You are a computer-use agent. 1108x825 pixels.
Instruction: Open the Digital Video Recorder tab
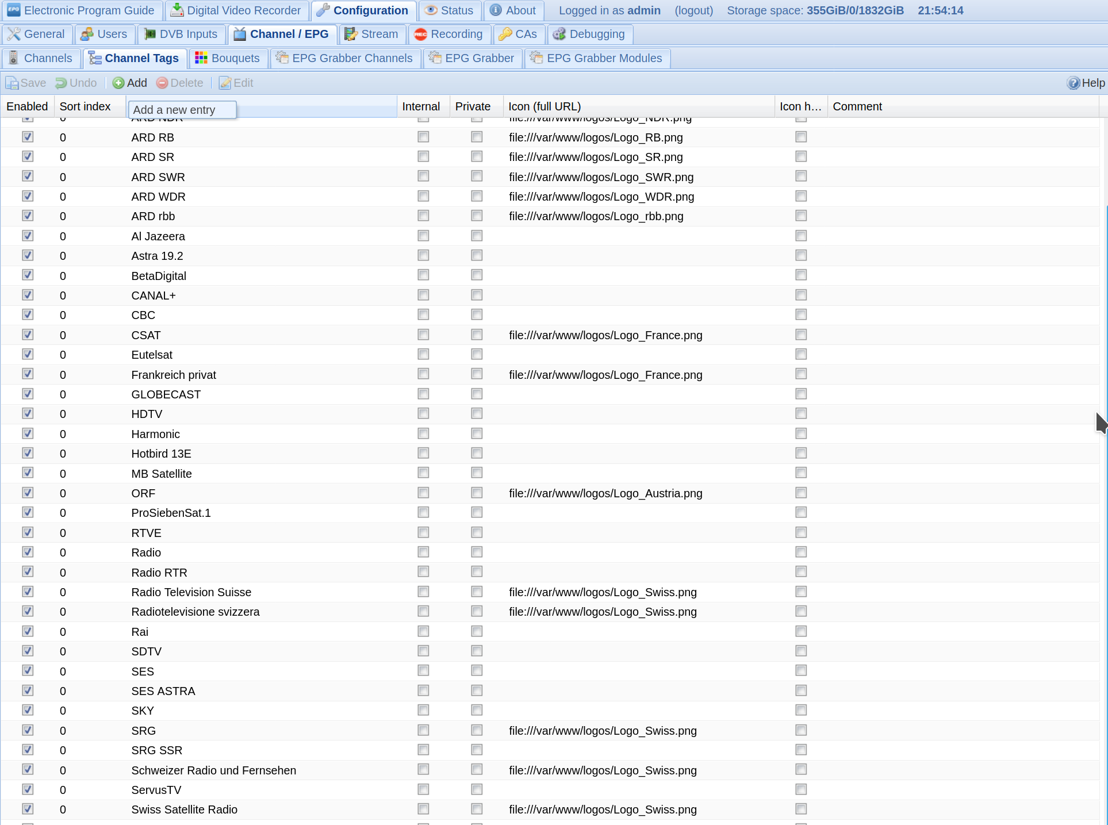(x=236, y=10)
